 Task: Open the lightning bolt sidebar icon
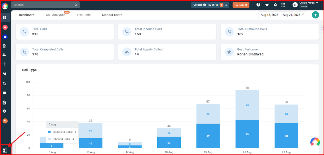4,111
